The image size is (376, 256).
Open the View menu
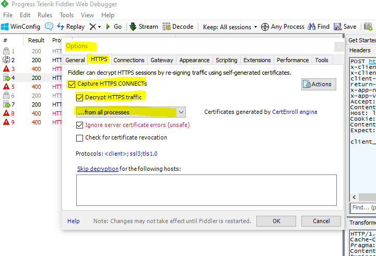[87, 15]
